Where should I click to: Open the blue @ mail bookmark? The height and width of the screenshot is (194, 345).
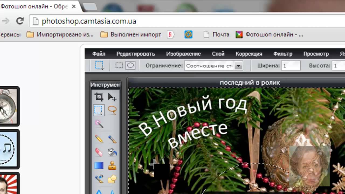point(188,34)
